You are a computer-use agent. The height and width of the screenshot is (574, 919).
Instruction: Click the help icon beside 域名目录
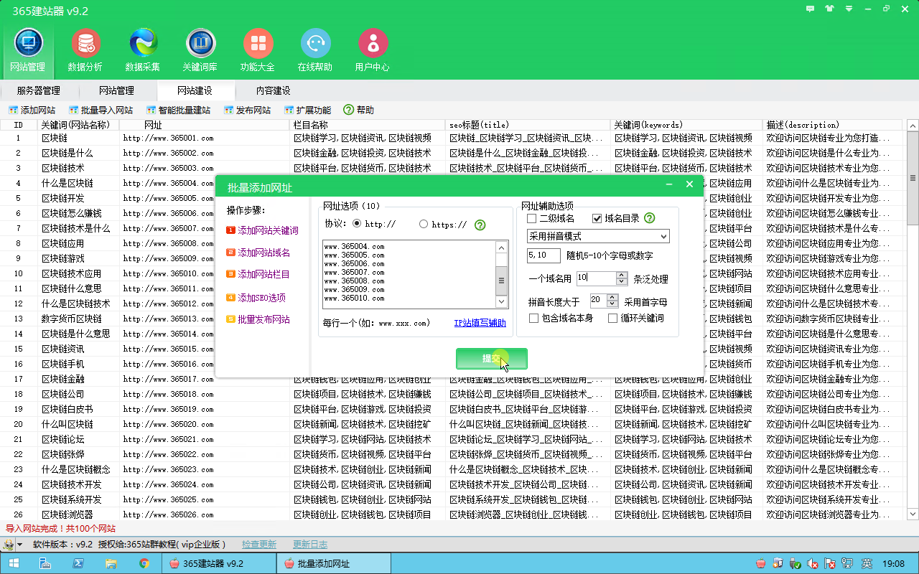pyautogui.click(x=650, y=218)
